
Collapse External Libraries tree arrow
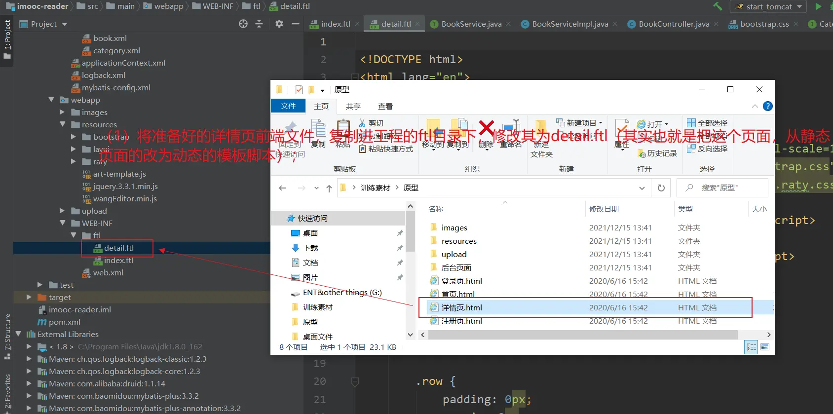click(x=18, y=334)
